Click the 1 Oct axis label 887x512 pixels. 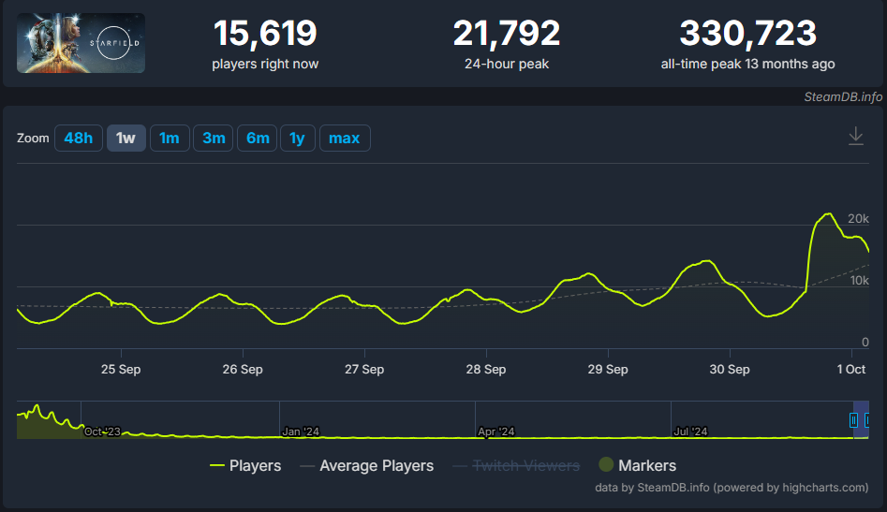[851, 370]
